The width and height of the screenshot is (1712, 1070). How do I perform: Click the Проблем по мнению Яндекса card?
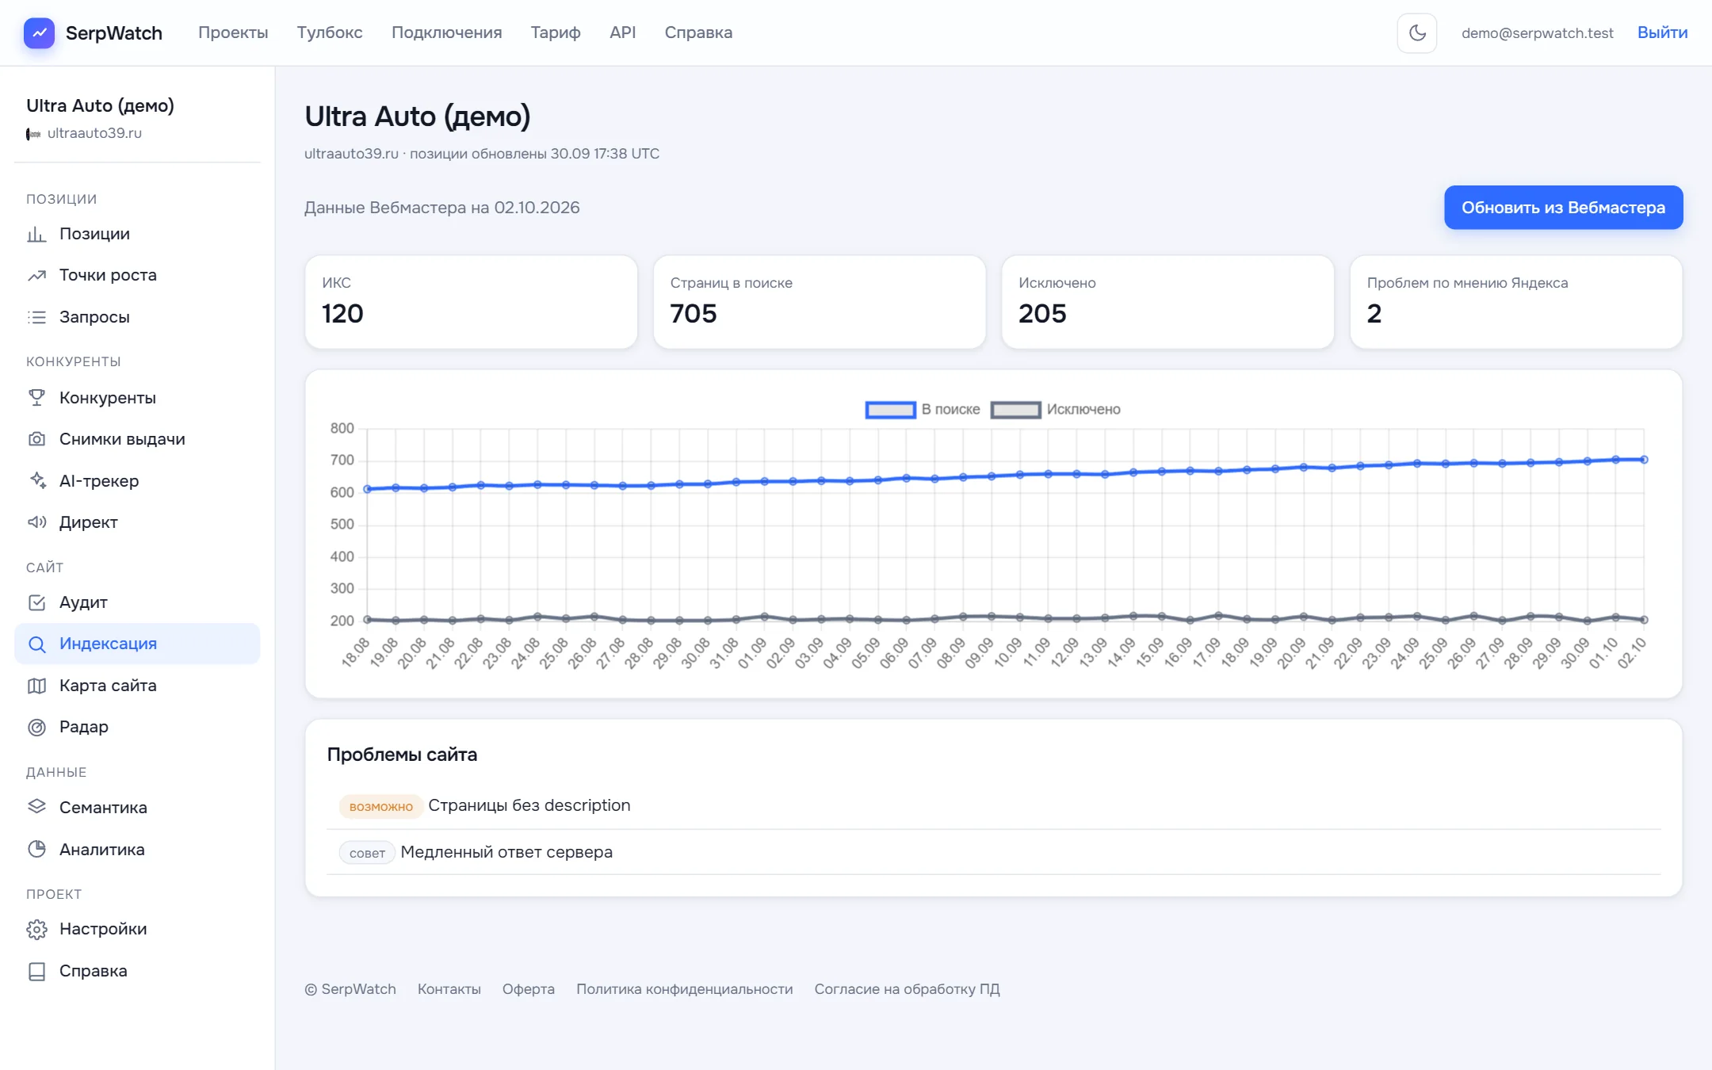point(1516,302)
